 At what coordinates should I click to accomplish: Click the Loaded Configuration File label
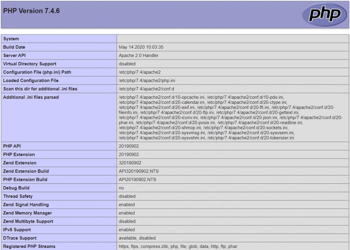pos(31,81)
